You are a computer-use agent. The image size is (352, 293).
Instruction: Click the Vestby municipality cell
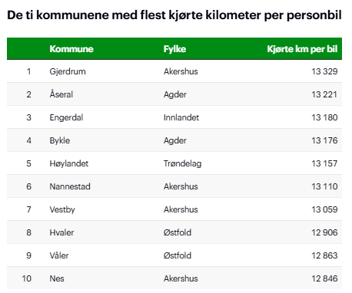pos(62,209)
